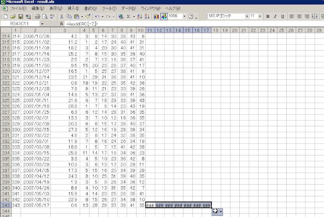Viewport: 324px width, 217px height.
Task: Paste using the clipboard icon
Action: click(77, 16)
